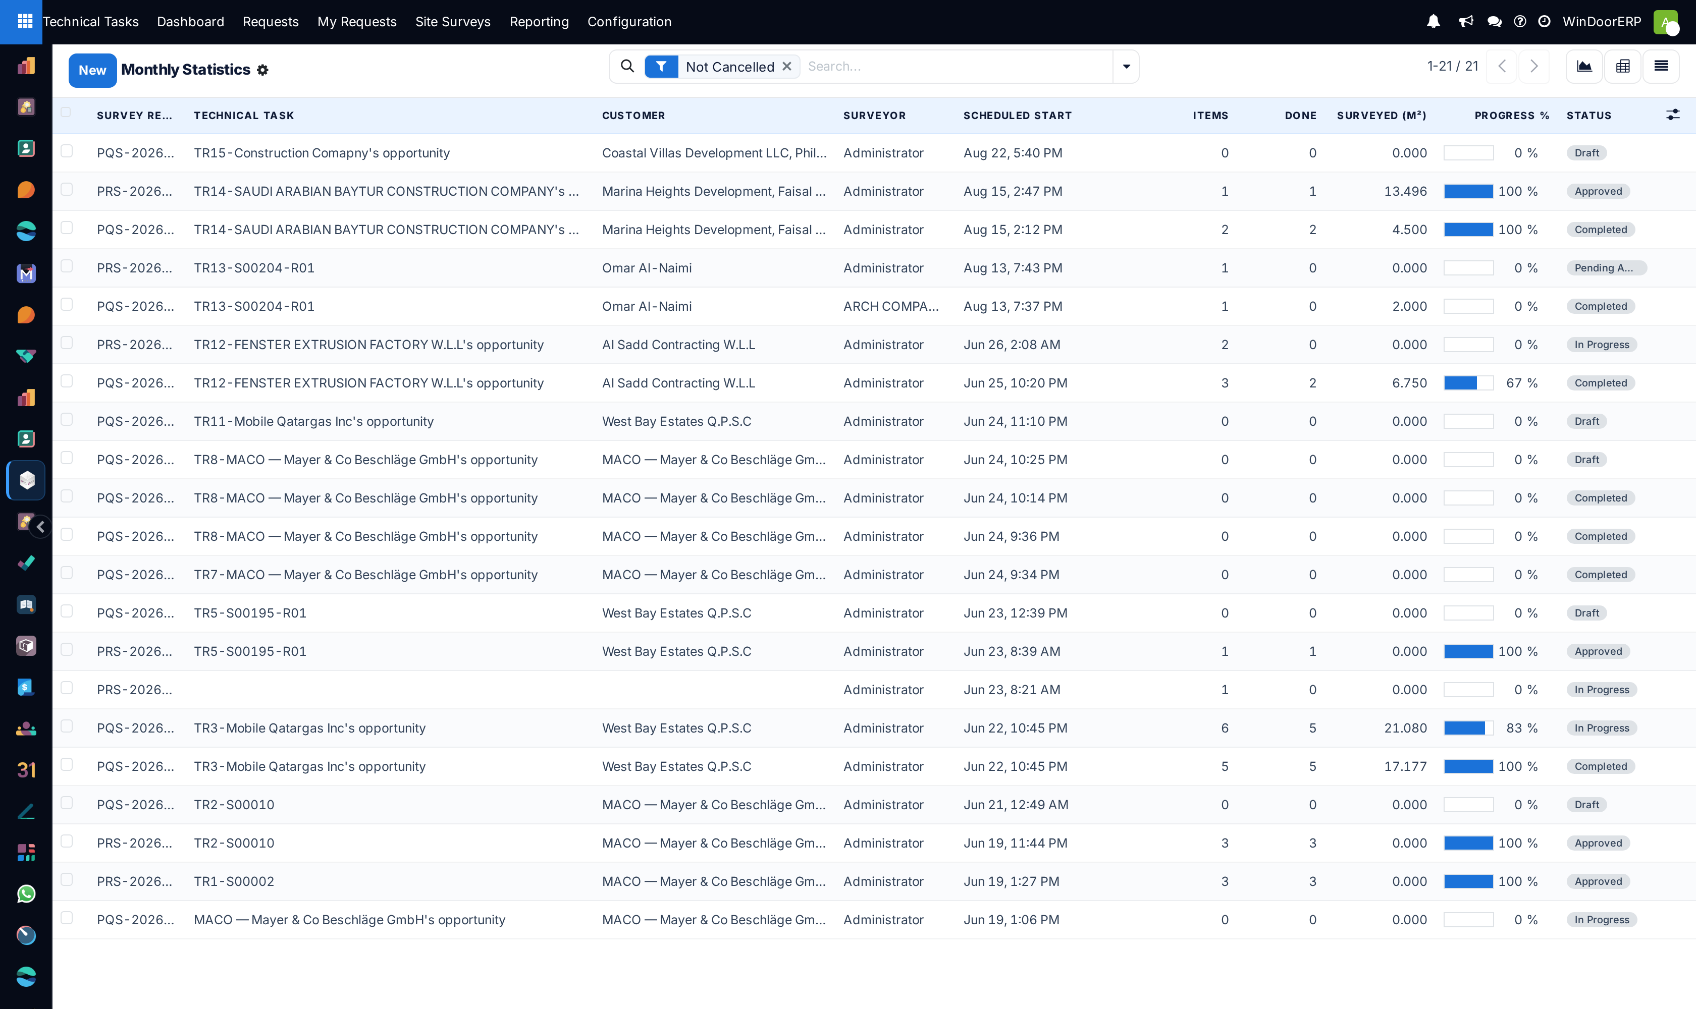Open the signature pen app in sidebar
The image size is (1696, 1009).
pyautogui.click(x=26, y=811)
